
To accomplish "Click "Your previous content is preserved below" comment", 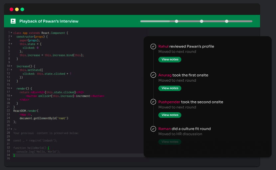I will (46, 133).
